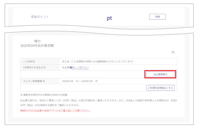Open the 詳しく知りたい link
This screenshot has height=129, width=198.
[80, 68]
